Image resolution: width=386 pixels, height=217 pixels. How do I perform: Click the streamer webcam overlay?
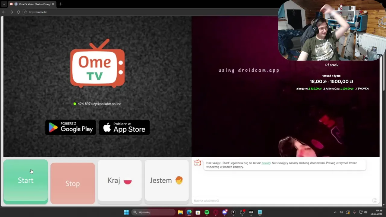[x=332, y=30]
